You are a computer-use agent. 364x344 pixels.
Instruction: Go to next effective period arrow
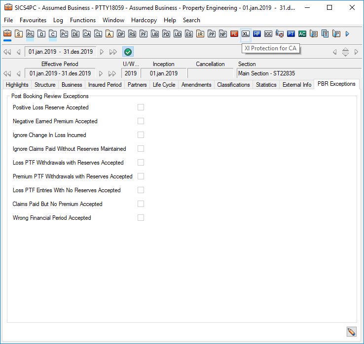tap(101, 73)
